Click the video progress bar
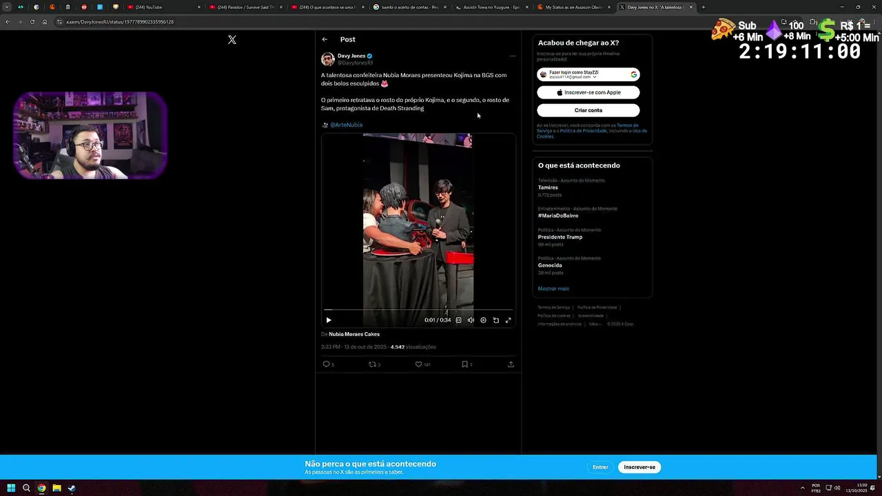The height and width of the screenshot is (496, 882). 418,311
